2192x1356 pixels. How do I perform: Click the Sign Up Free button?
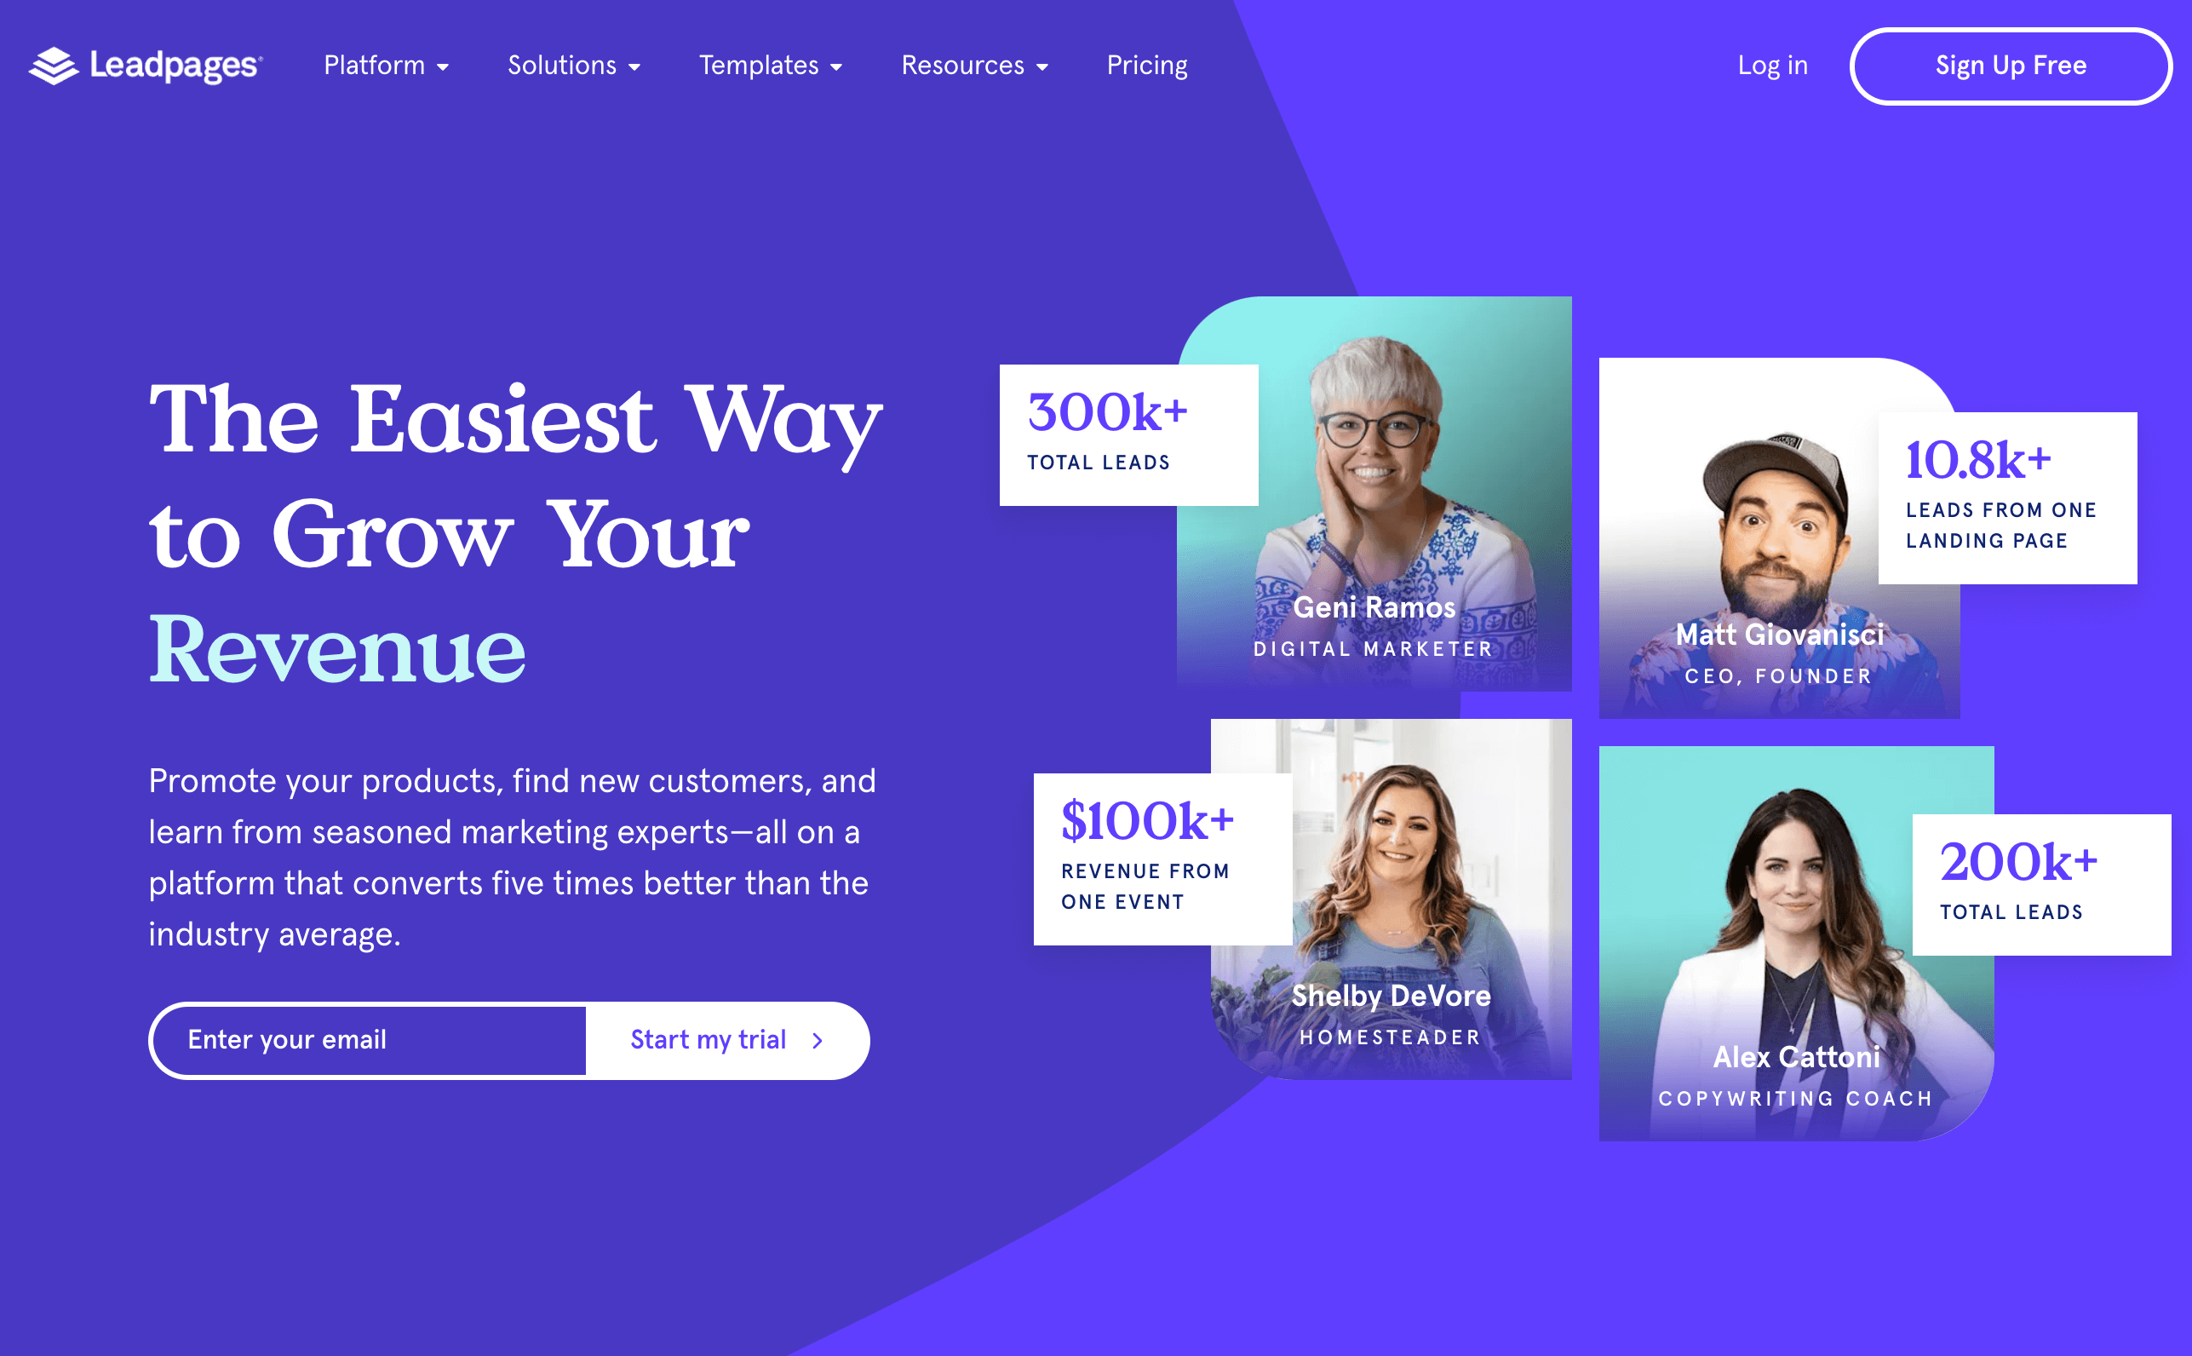pyautogui.click(x=2012, y=66)
